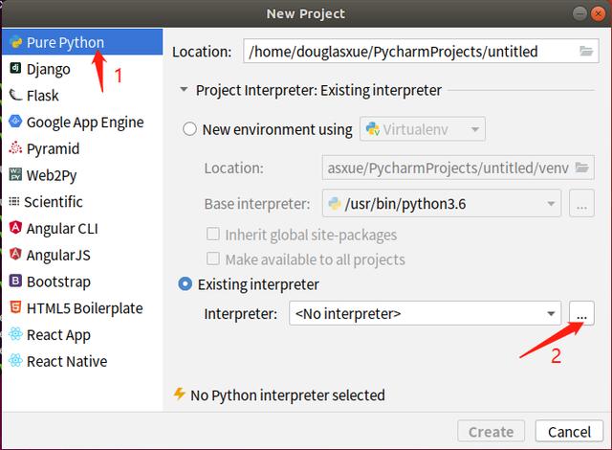Screen dimensions: 612x450
Task: Select the Flask icon in sidebar
Action: point(15,95)
